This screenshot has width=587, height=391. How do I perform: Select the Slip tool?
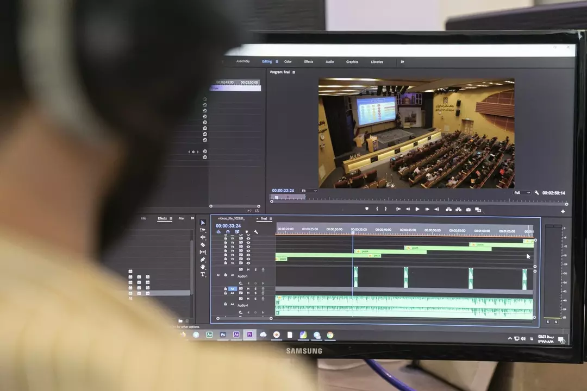[203, 252]
